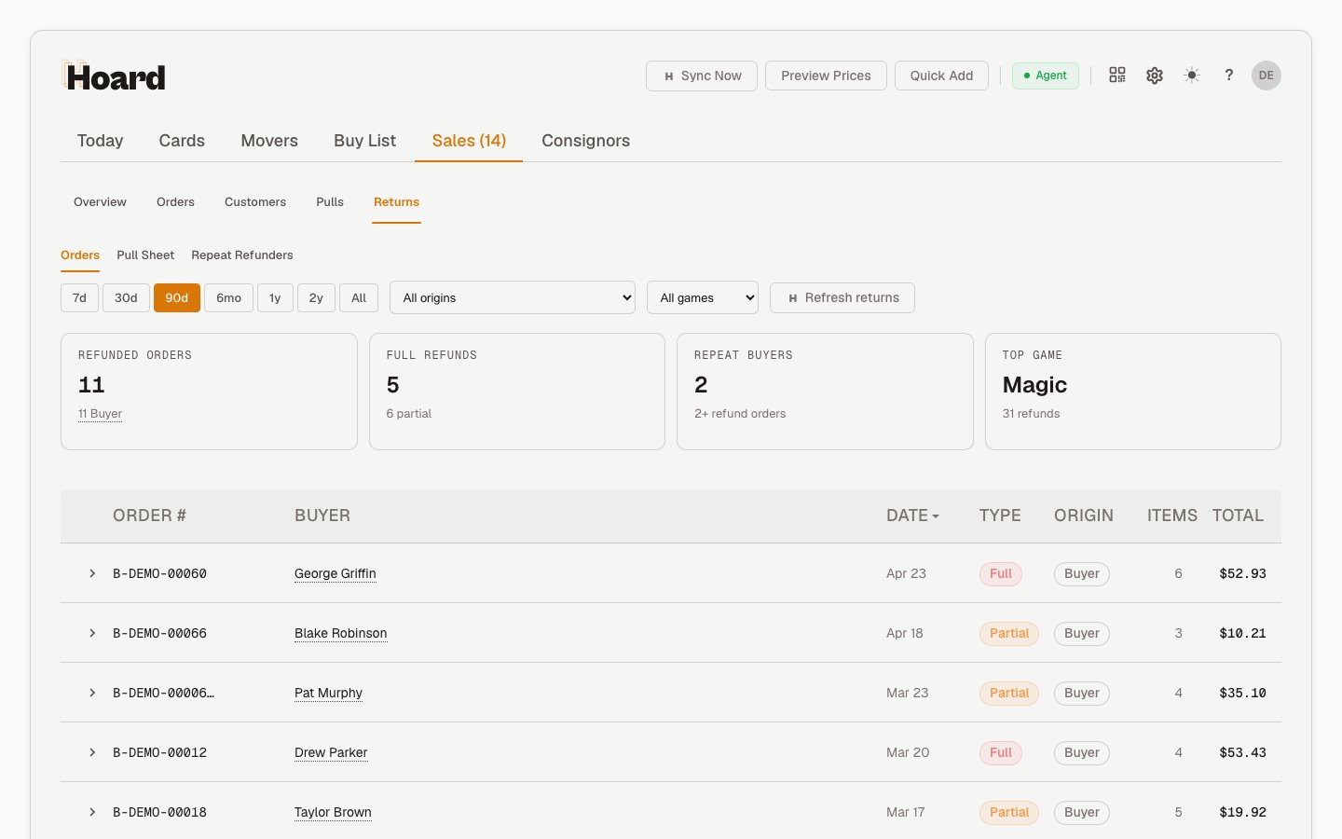Viewport: 1342px width, 839px height.
Task: Open buyer George Griffin link
Action: click(x=335, y=573)
